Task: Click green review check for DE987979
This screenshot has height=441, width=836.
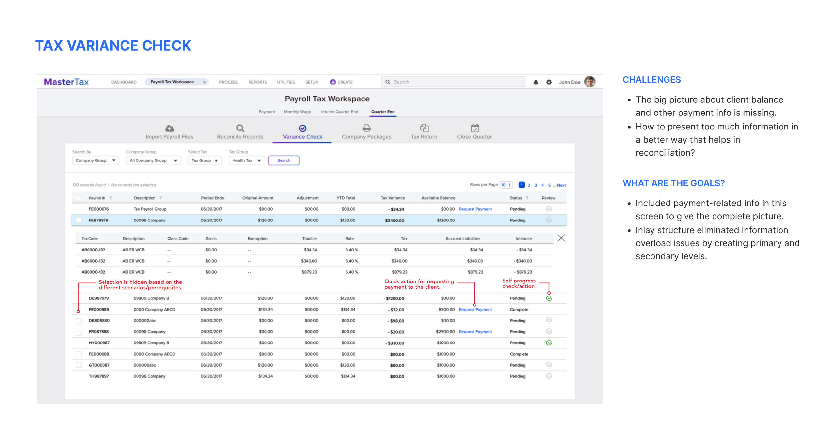Action: [549, 298]
